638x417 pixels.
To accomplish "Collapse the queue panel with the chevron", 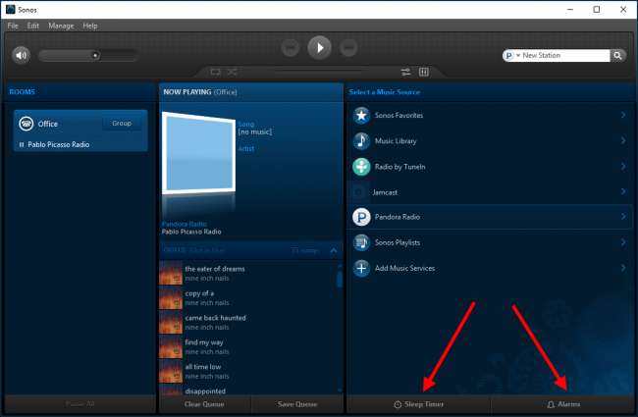I will coord(334,250).
